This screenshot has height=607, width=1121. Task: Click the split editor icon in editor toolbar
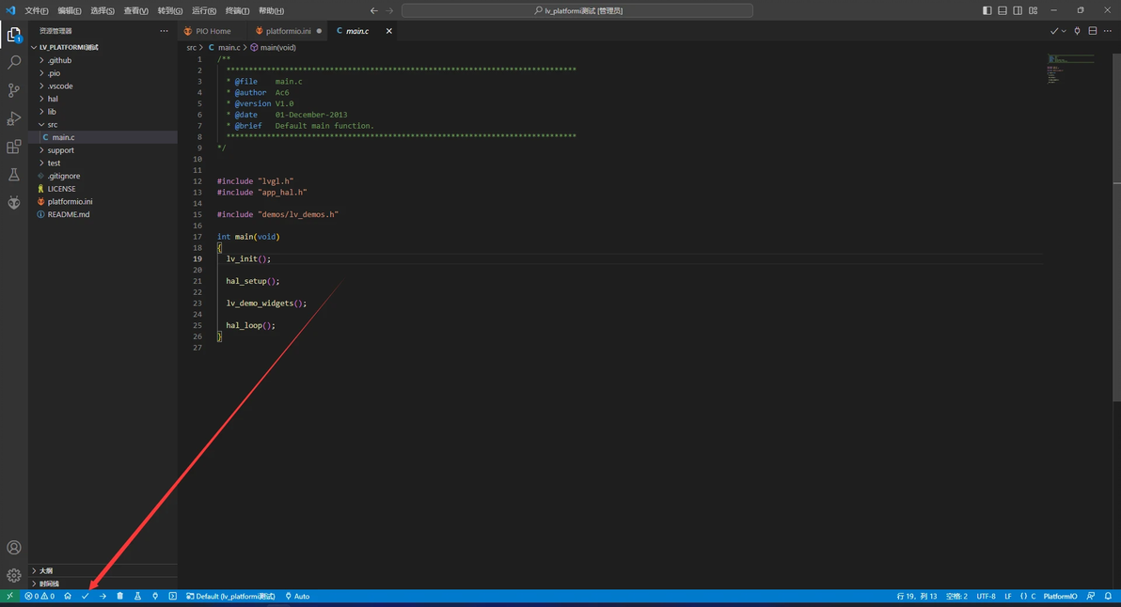point(1093,31)
